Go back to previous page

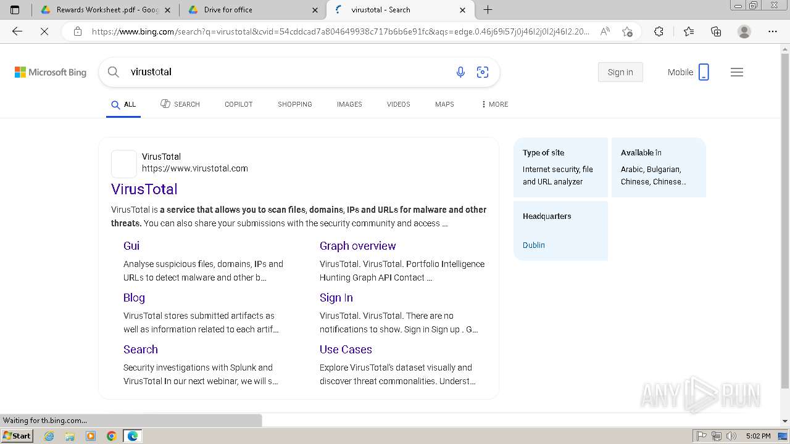pyautogui.click(x=17, y=31)
